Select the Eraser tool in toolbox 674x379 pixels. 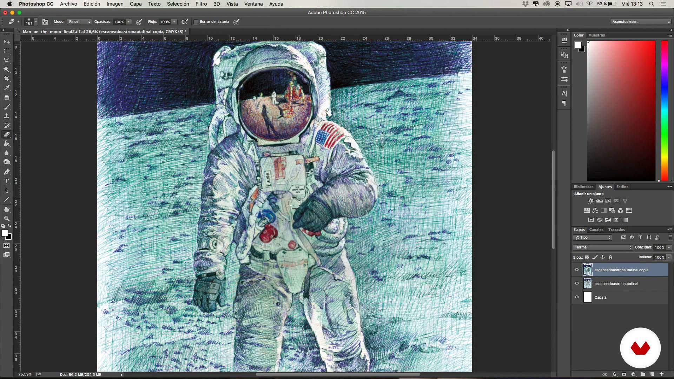[7, 134]
